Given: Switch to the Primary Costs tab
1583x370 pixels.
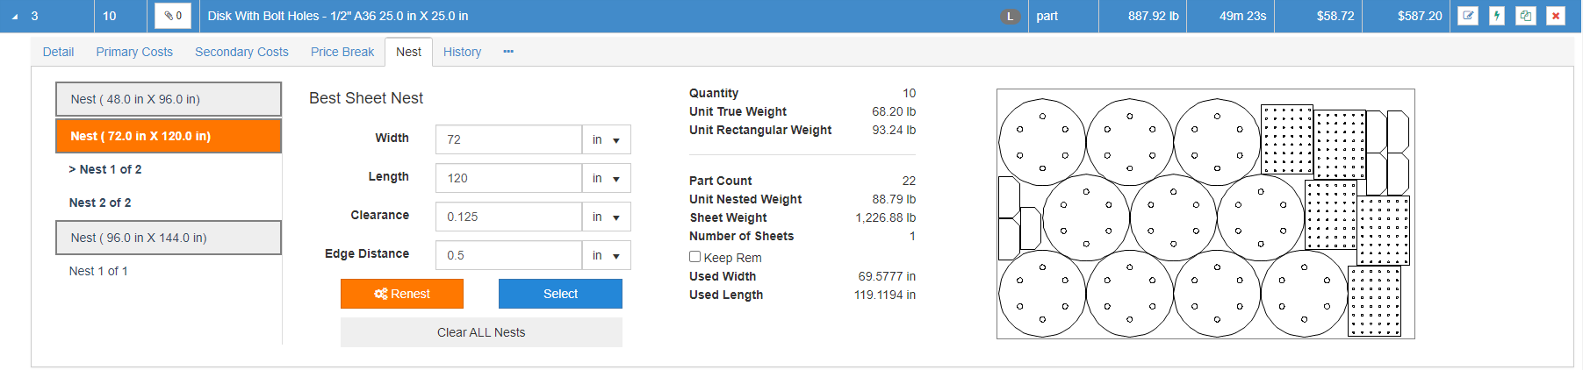Looking at the screenshot, I should click(134, 52).
